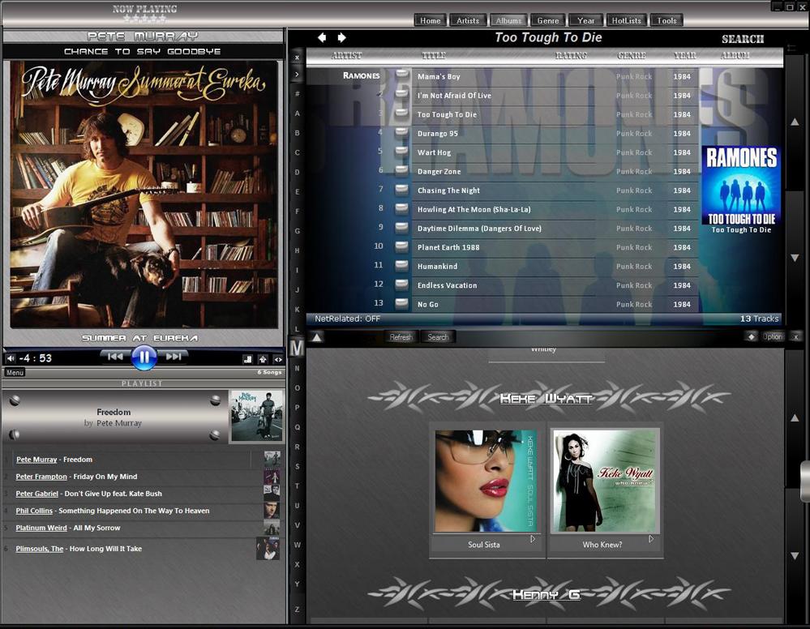Open the Home tab

430,20
